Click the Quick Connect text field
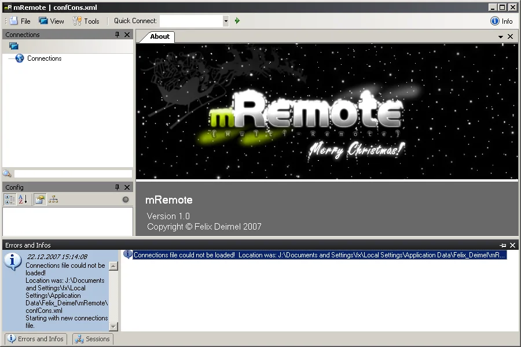 [192, 21]
